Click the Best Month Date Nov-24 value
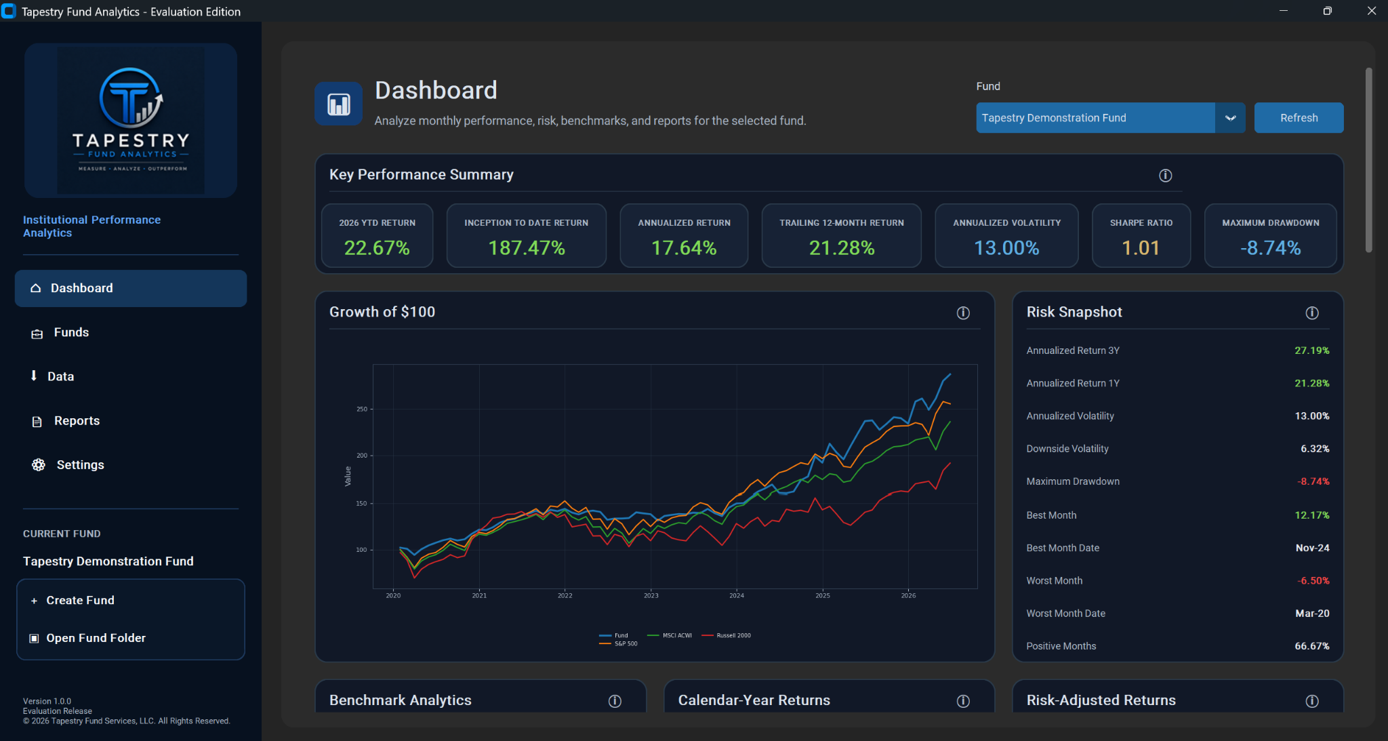 (x=1312, y=548)
